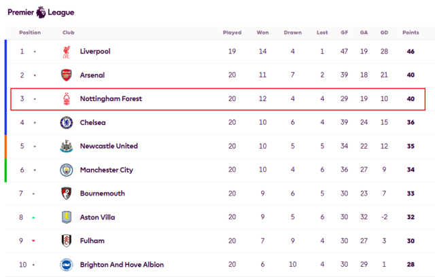Viewport: 435px width, 277px height.
Task: Click the Brighton And Hove Albion crest
Action: (66, 264)
